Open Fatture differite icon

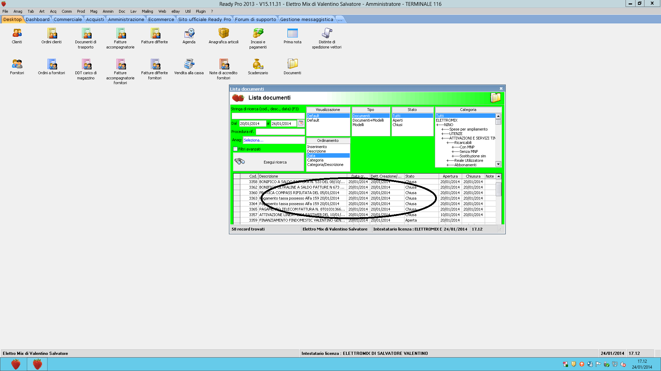(x=155, y=36)
